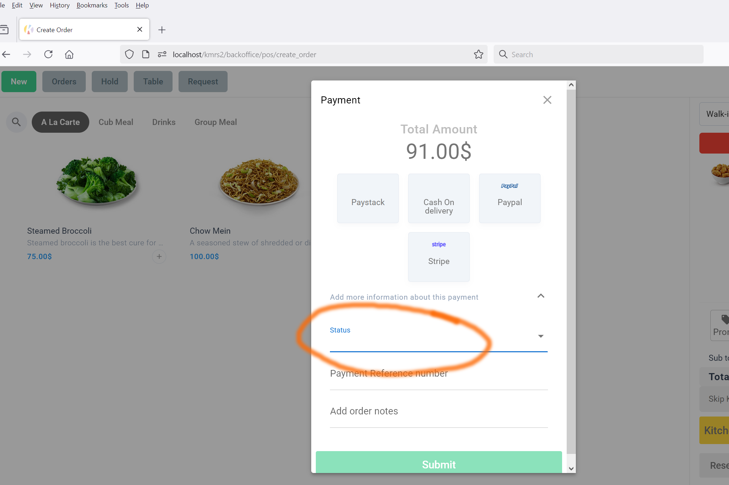
Task: Submit the payment
Action: (x=439, y=462)
